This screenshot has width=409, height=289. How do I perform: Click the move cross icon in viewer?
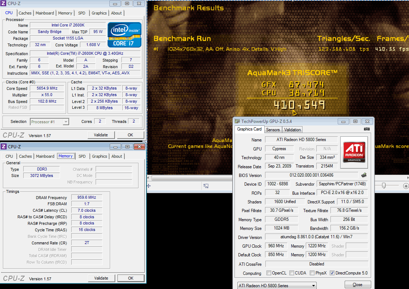tap(149, 186)
